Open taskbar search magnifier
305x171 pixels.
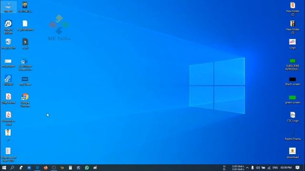(12, 168)
